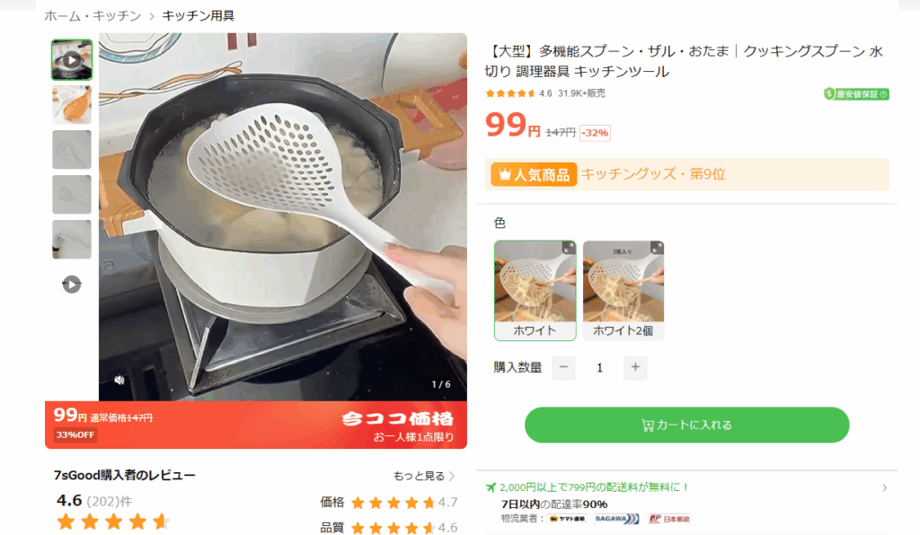The height and width of the screenshot is (535, 920).
Task: Decrease purchase quantity with minus button
Action: (x=563, y=367)
